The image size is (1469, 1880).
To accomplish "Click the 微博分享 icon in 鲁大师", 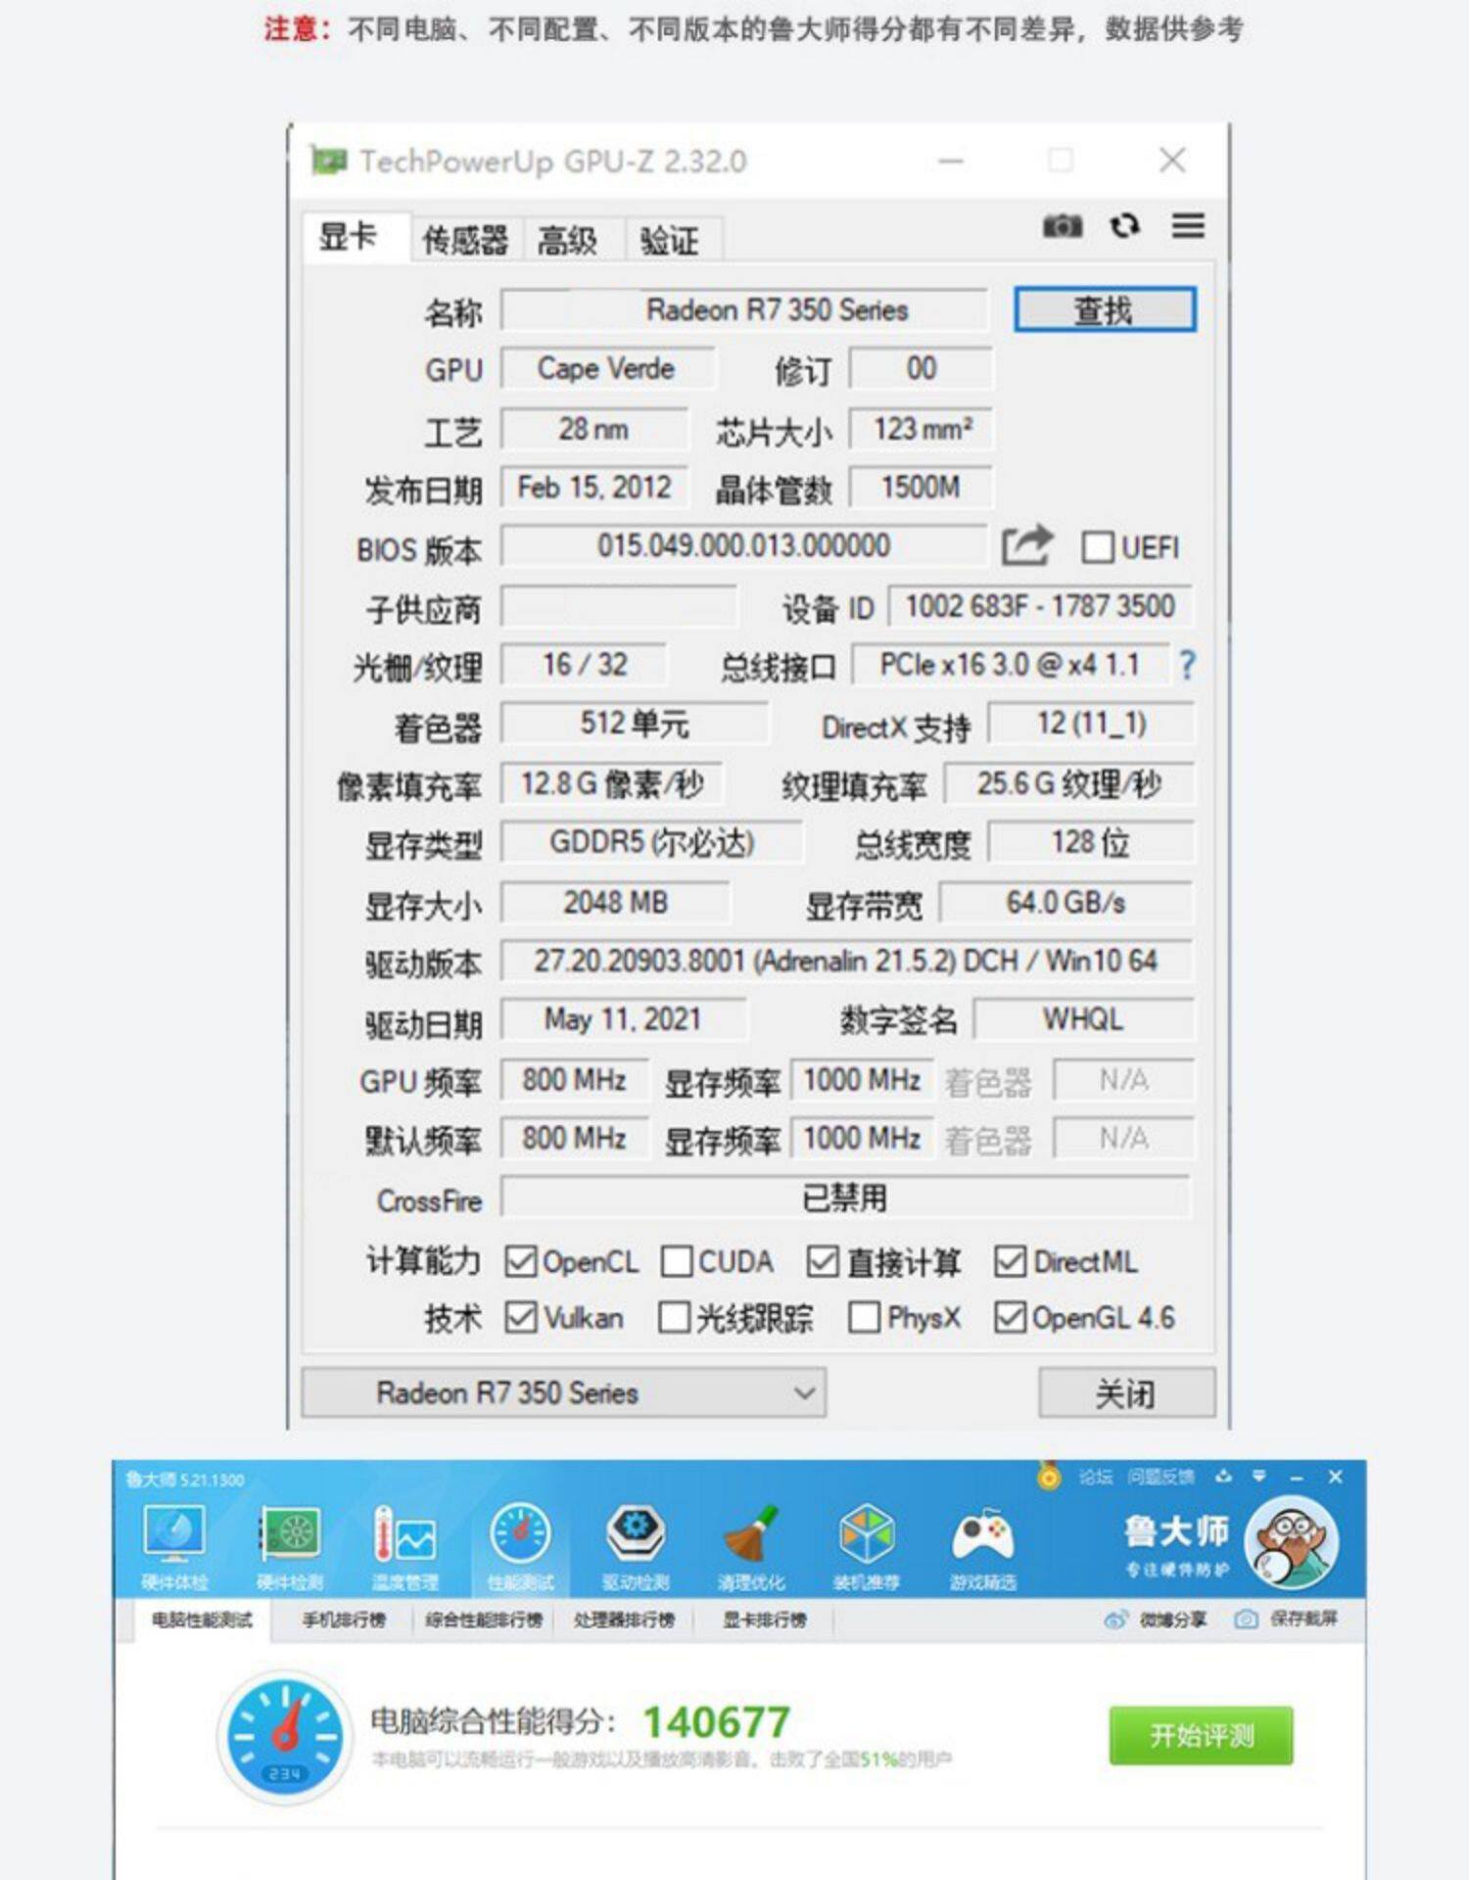I will click(x=1115, y=1620).
